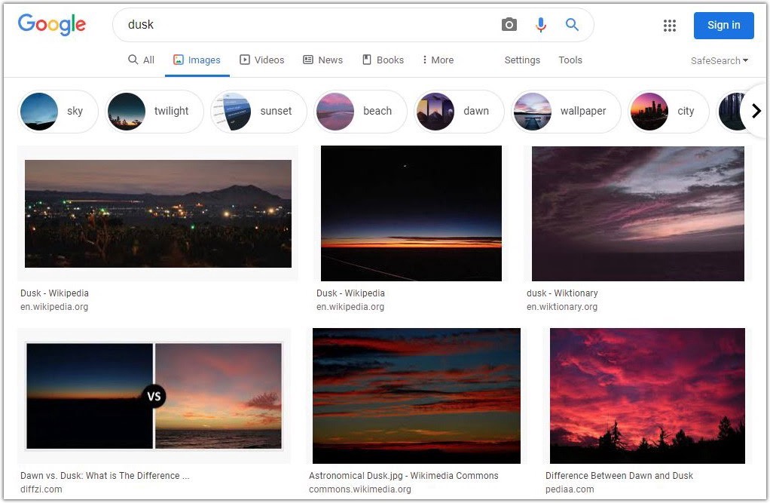Screen dimensions: 770x503
Task: Open the More search categories menu
Action: tap(438, 60)
